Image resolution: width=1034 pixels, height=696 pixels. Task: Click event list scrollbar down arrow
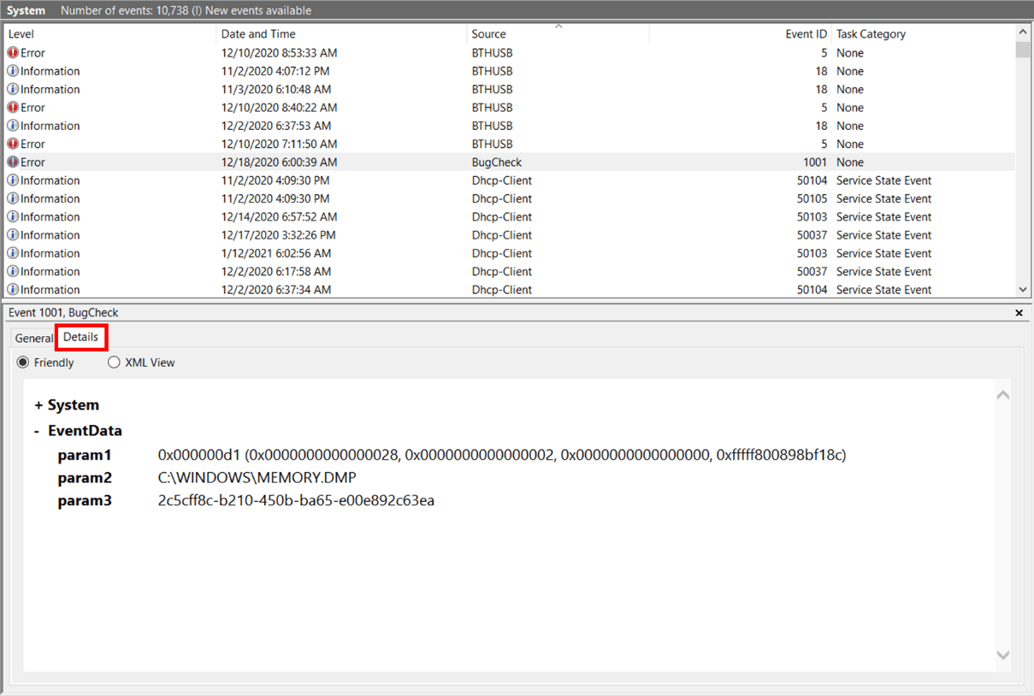1023,291
